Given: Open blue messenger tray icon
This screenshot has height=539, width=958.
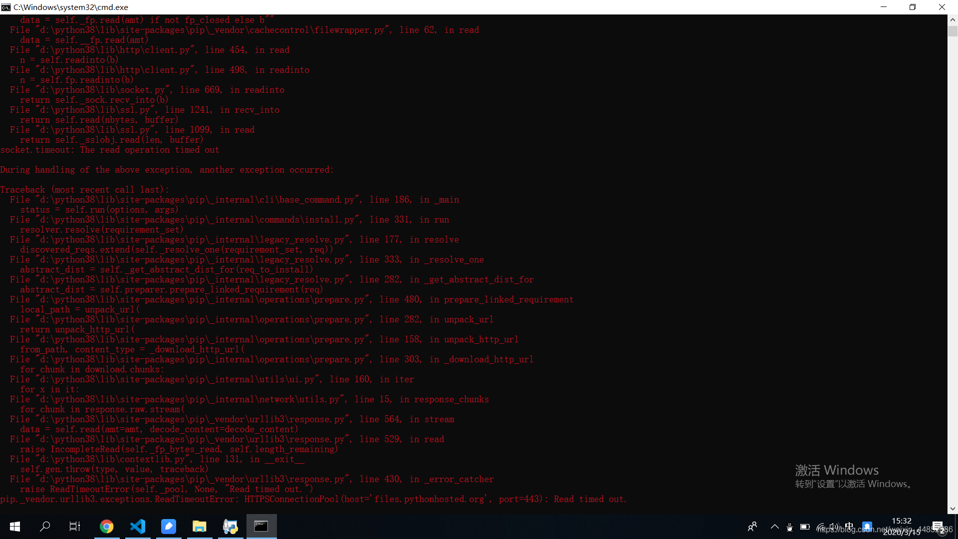Looking at the screenshot, I should [x=867, y=526].
